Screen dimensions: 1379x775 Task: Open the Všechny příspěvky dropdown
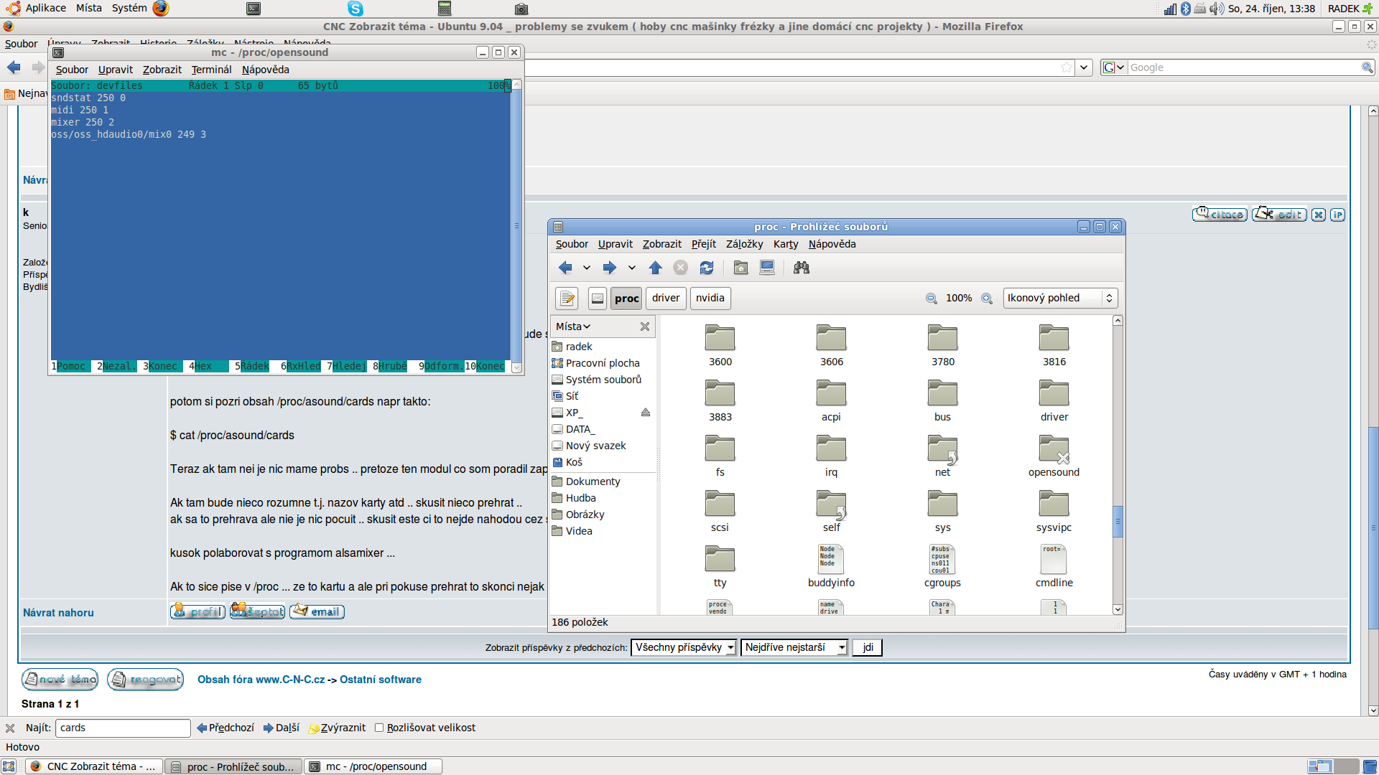[x=683, y=648]
